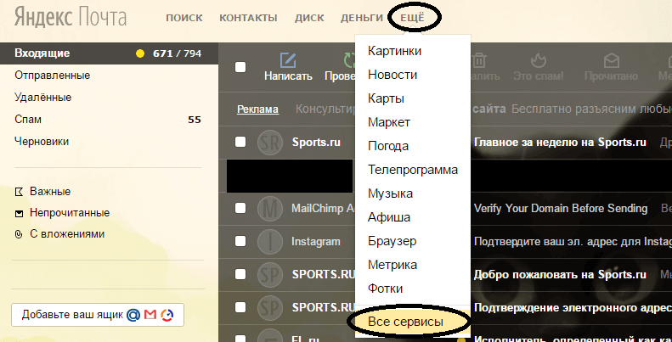This screenshot has height=342, width=672.
Task: Open the ПОИСК header link
Action: tap(184, 18)
